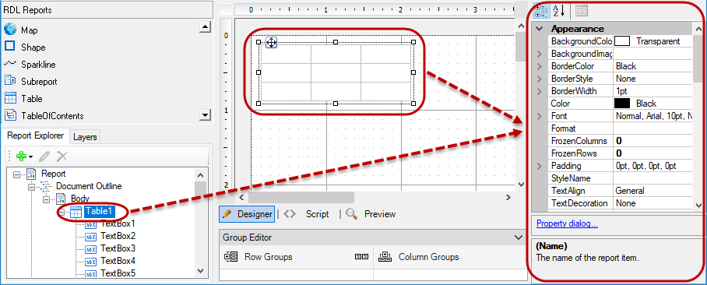This screenshot has height=285, width=707.
Task: Collapse the Table1 tree node
Action: click(62, 212)
